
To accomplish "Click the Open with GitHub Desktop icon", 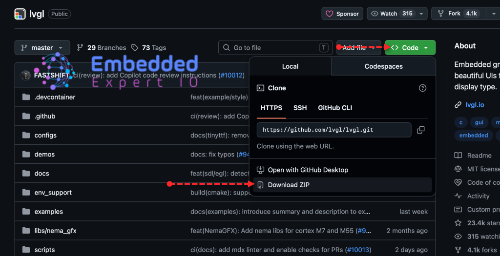I will coord(260,170).
